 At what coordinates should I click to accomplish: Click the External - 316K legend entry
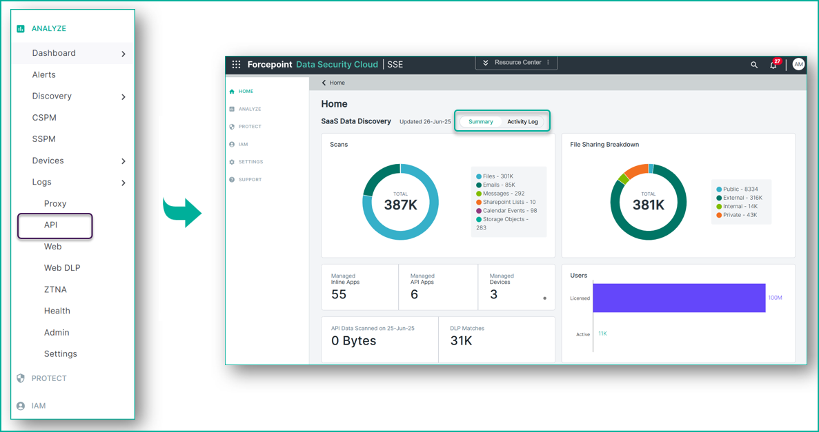tap(739, 198)
